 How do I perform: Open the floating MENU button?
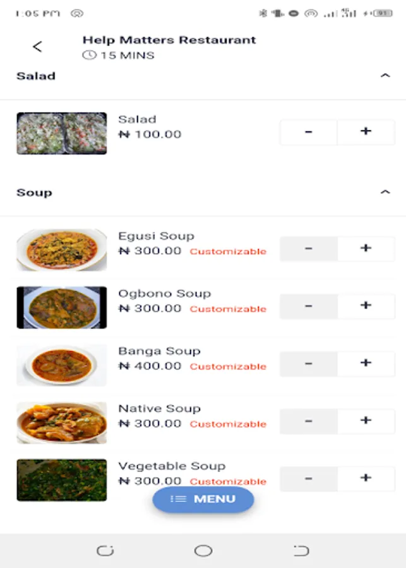coord(203,499)
